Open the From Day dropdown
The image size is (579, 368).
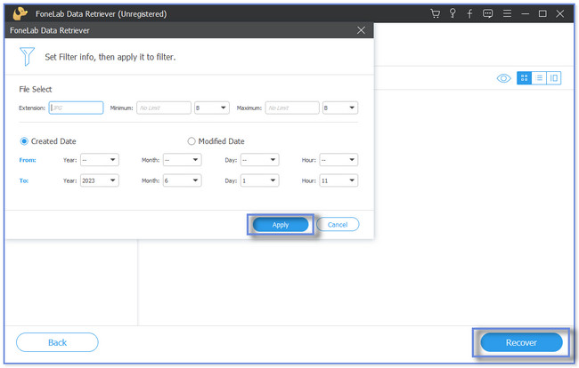(x=259, y=160)
